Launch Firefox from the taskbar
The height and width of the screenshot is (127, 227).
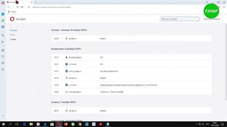[66, 124]
